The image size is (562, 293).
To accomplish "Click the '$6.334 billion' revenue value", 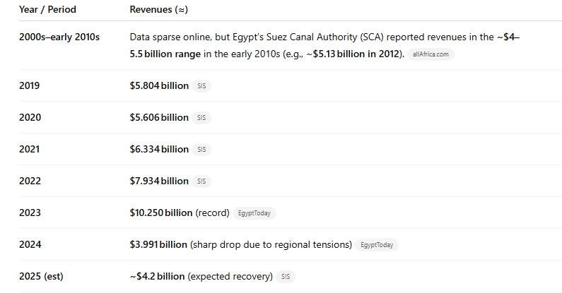I will click(x=159, y=149).
